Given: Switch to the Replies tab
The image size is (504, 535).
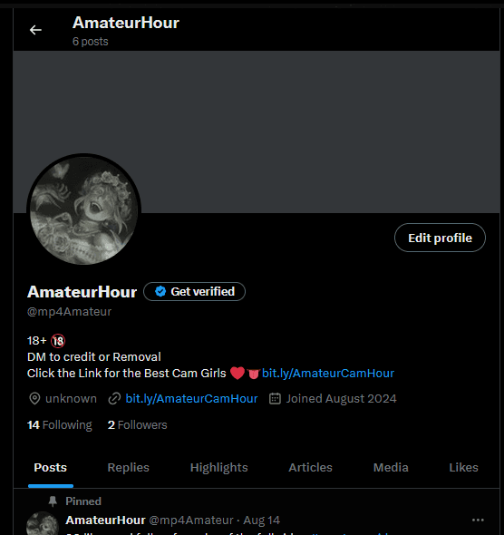Looking at the screenshot, I should tap(128, 467).
